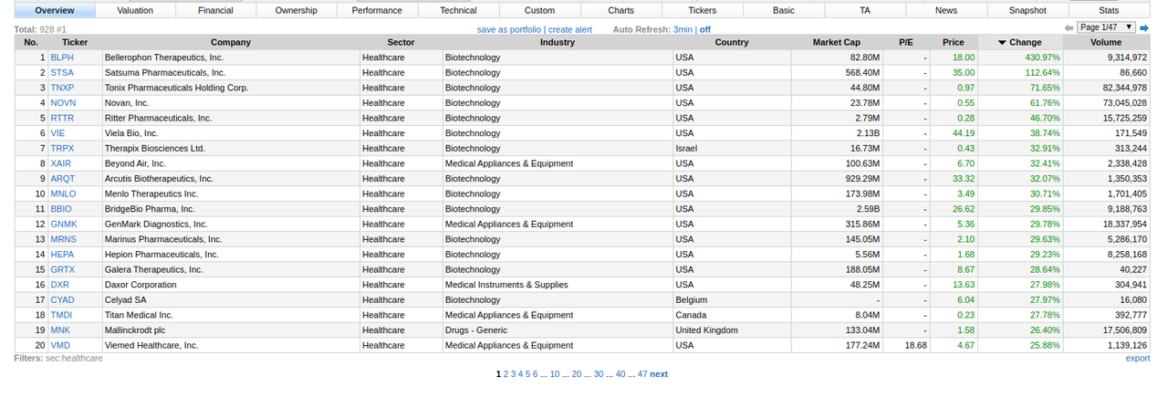Set auto refresh to 3min
1168x408 pixels.
click(682, 29)
